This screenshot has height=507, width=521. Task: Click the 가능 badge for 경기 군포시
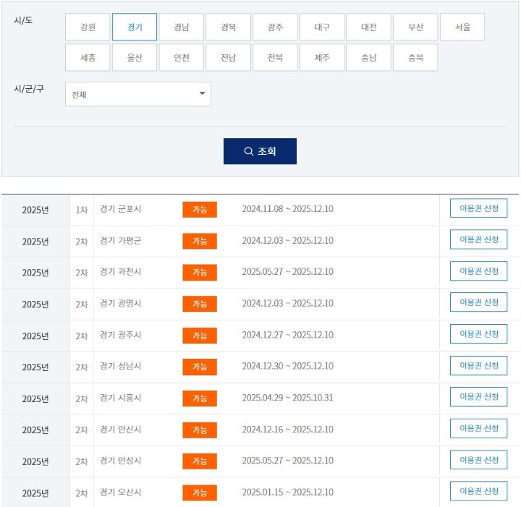(x=200, y=210)
